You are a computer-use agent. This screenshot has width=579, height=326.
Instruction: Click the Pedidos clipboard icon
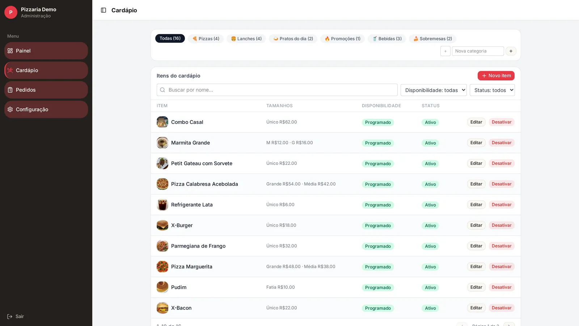[x=10, y=90]
